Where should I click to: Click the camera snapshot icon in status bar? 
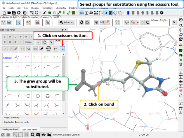(x=38, y=135)
